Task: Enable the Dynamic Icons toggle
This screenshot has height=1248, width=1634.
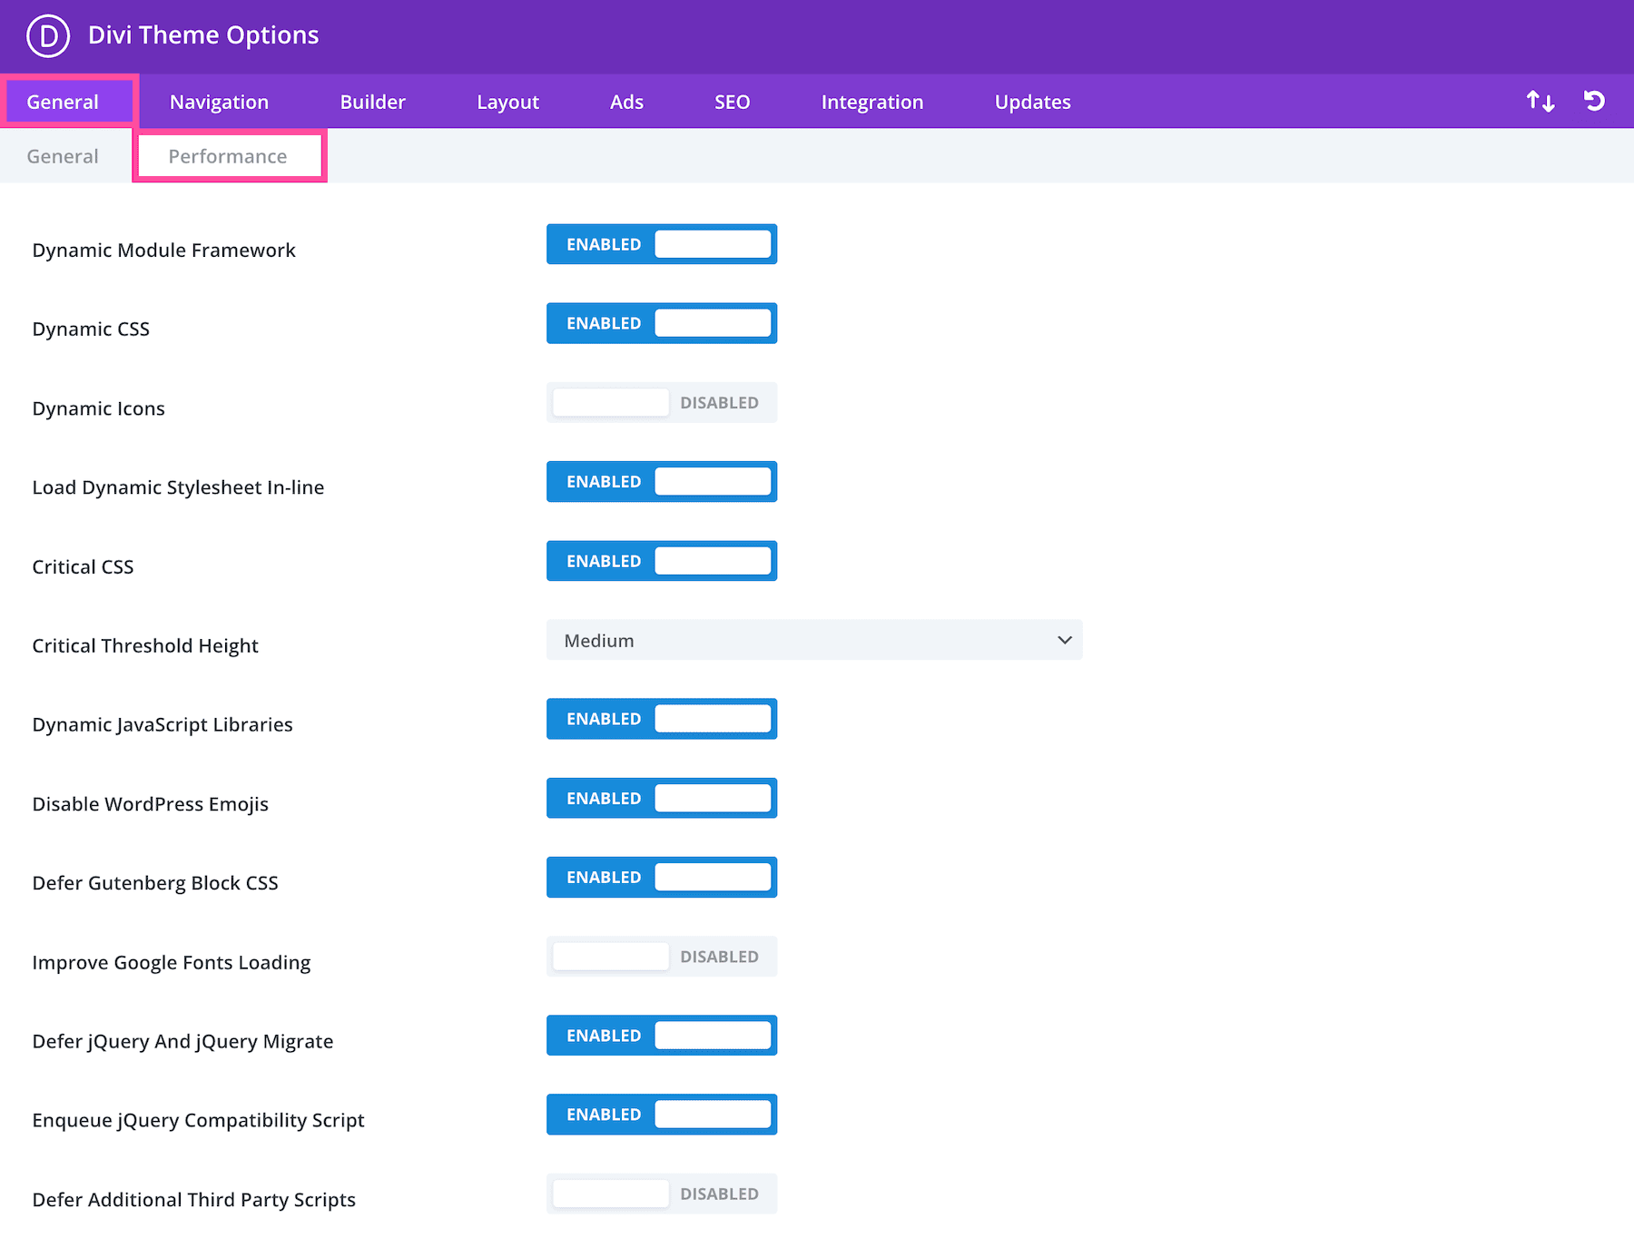Action: pyautogui.click(x=661, y=402)
